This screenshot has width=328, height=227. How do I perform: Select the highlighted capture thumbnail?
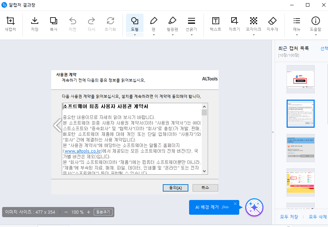pos(300,114)
